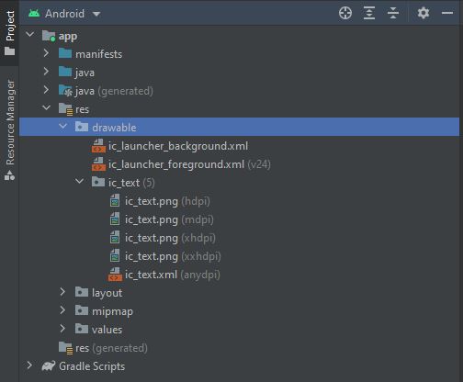Select the res (generated) folder
Image resolution: width=463 pixels, height=382 pixels.
103,348
